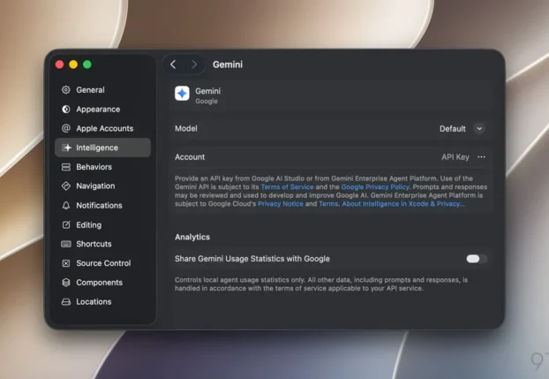
Task: Switch to the Appearance pane
Action: [x=102, y=109]
